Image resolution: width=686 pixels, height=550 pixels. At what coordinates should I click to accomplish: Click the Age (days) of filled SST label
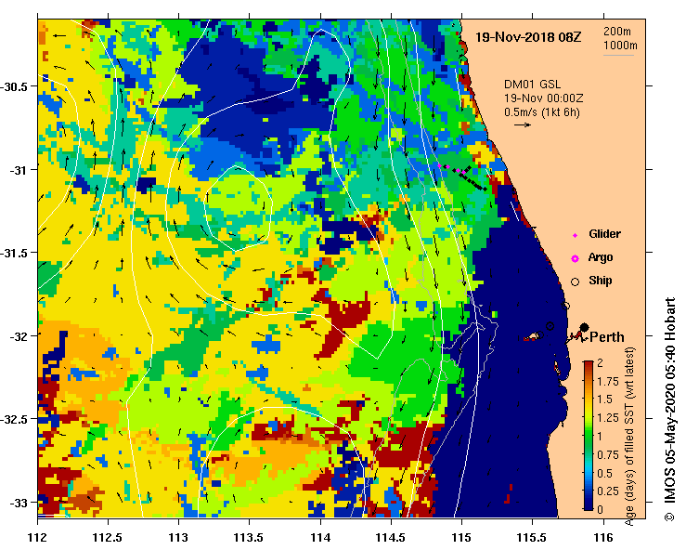coord(629,437)
